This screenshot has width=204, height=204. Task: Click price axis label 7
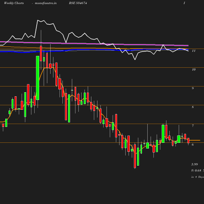pos(193,126)
